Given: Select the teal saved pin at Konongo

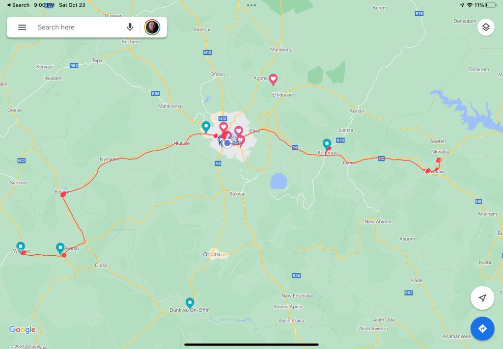Looking at the screenshot, I should [x=327, y=144].
